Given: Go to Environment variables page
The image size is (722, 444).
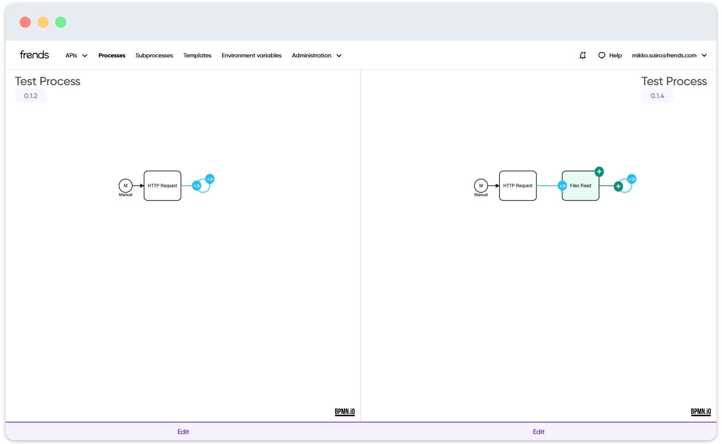Looking at the screenshot, I should click(251, 55).
